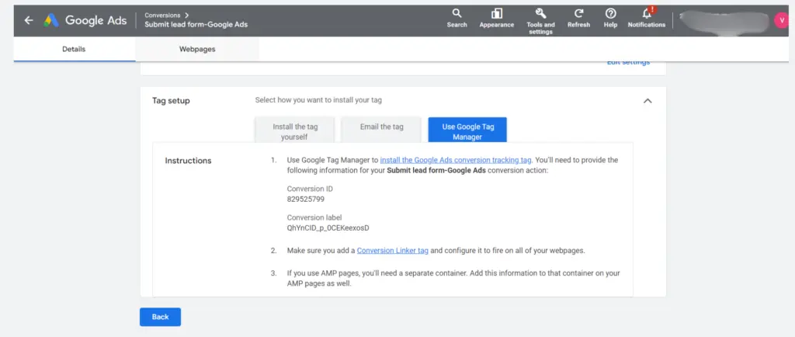Switch to the Details tab
Screen dimensions: 795x337
[x=74, y=49]
